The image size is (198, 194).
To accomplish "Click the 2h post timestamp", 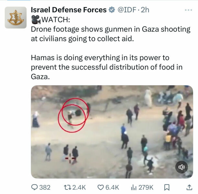I will coord(144,10).
